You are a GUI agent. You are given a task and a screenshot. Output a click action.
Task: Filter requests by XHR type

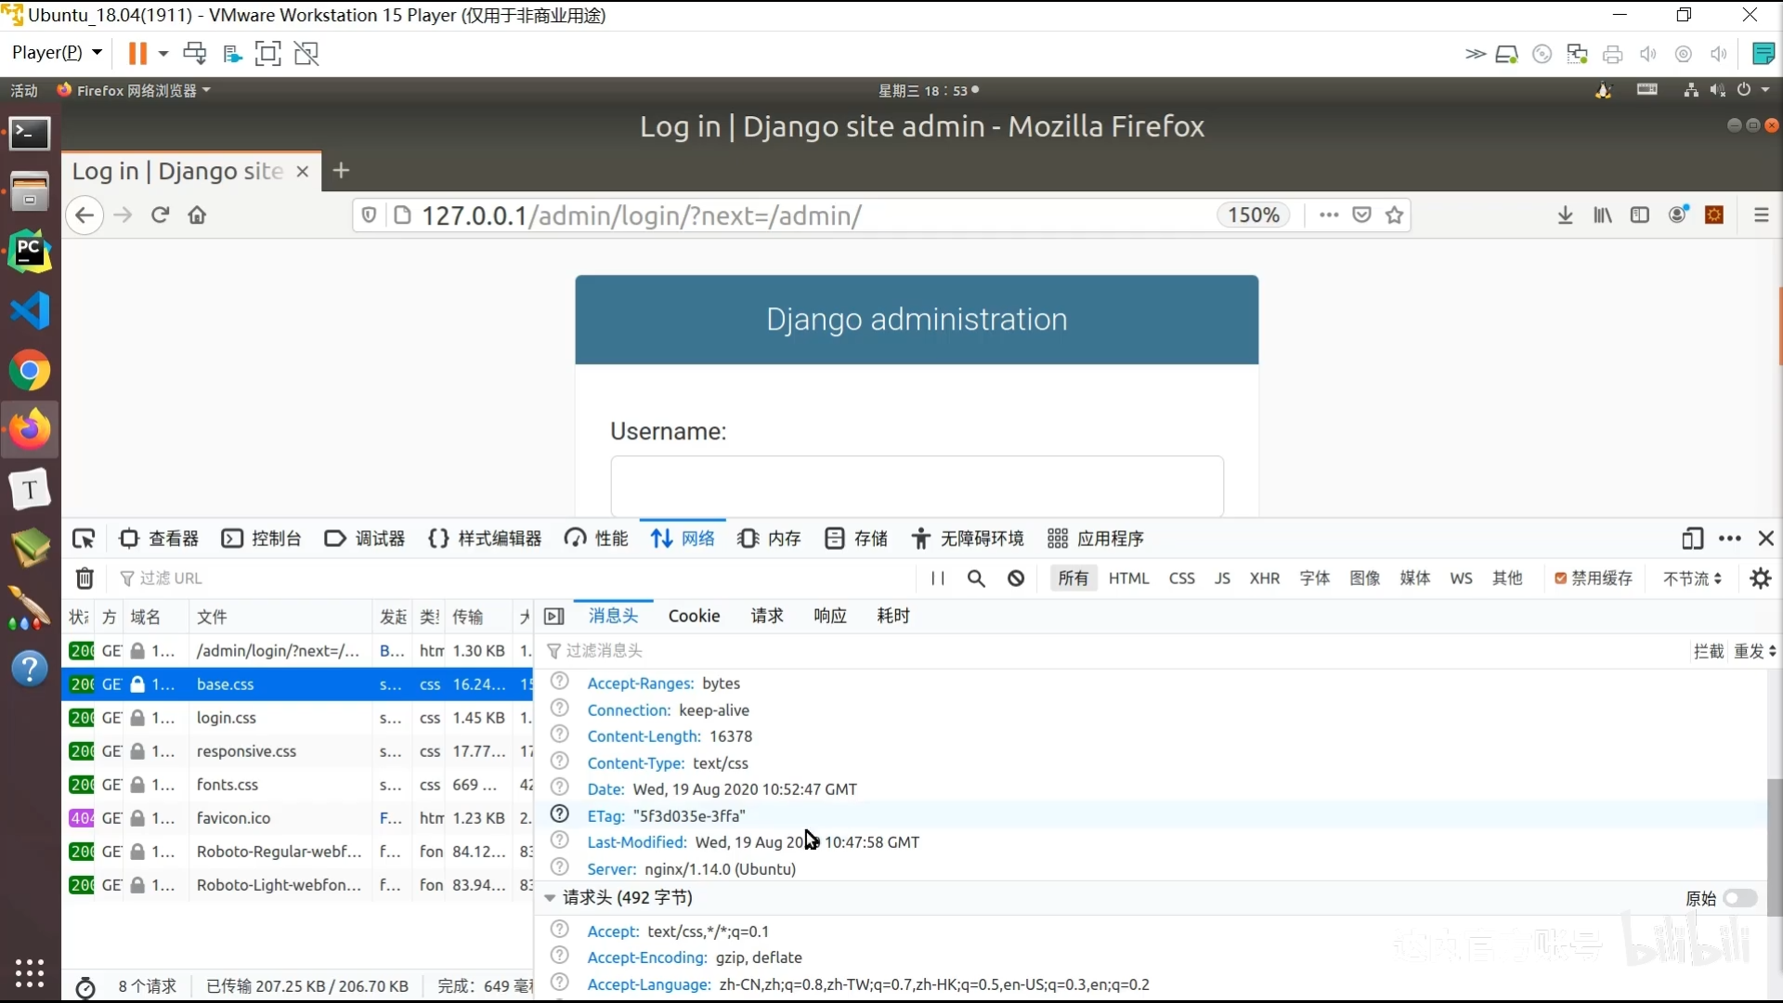(x=1264, y=579)
